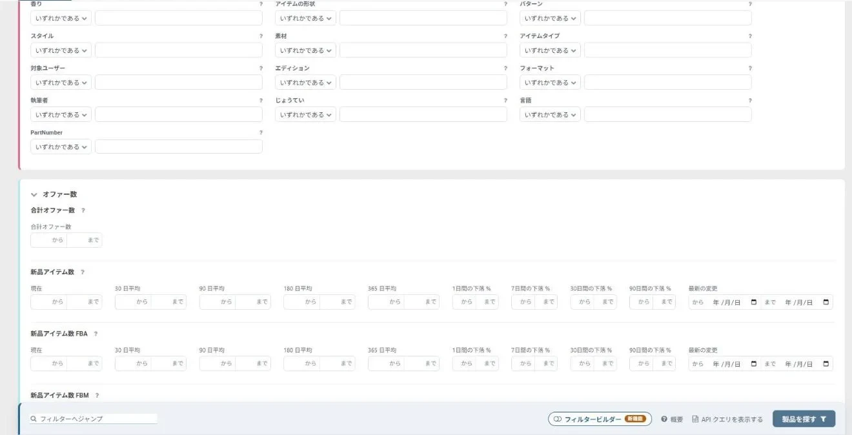Viewport: 852px width, 435px height.
Task: Open help icon for パターン field
Action: 750,4
